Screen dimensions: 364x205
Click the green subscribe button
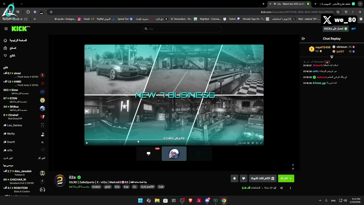(x=286, y=179)
